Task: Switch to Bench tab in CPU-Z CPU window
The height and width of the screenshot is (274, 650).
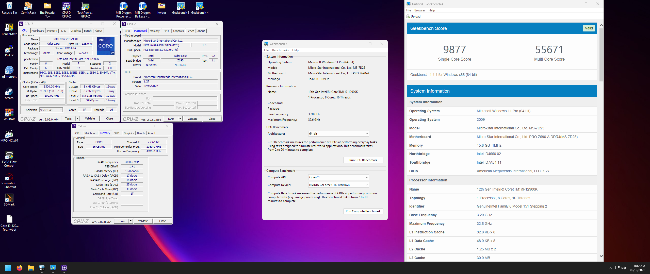Action: pos(88,31)
